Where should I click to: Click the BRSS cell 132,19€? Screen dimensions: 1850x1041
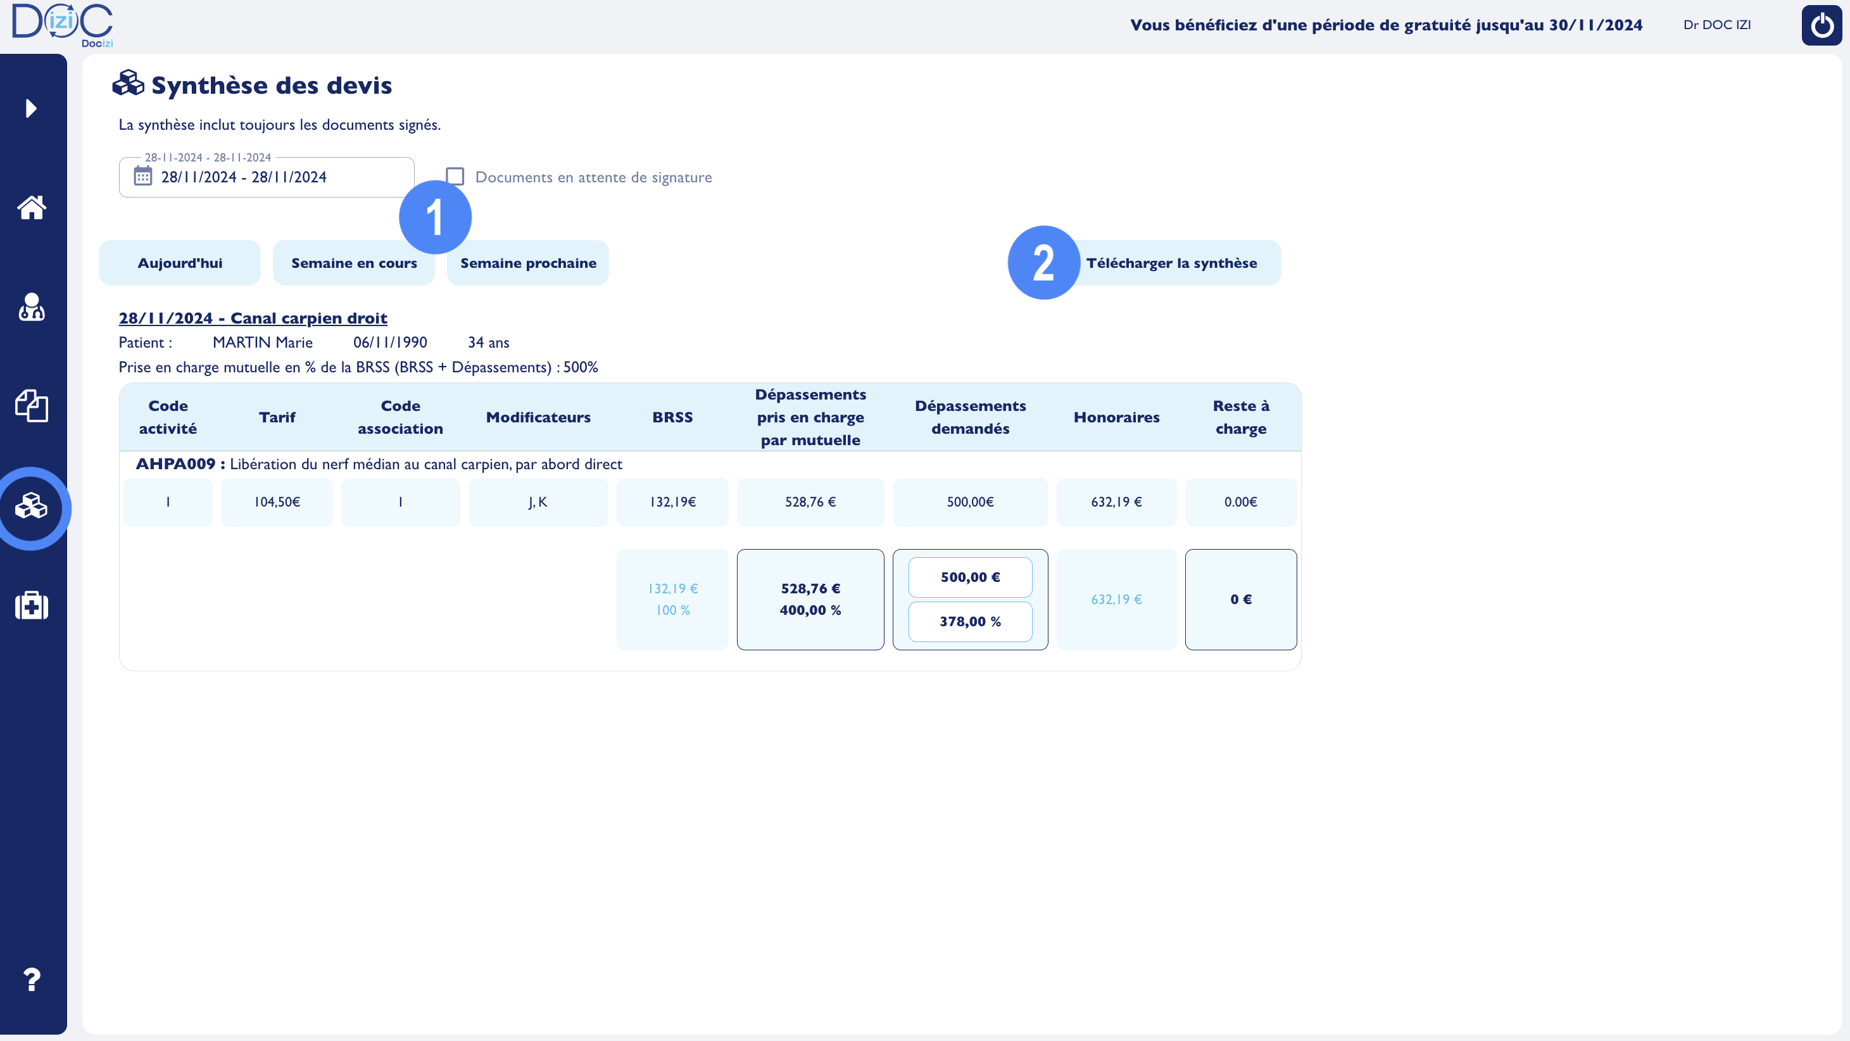coord(672,502)
